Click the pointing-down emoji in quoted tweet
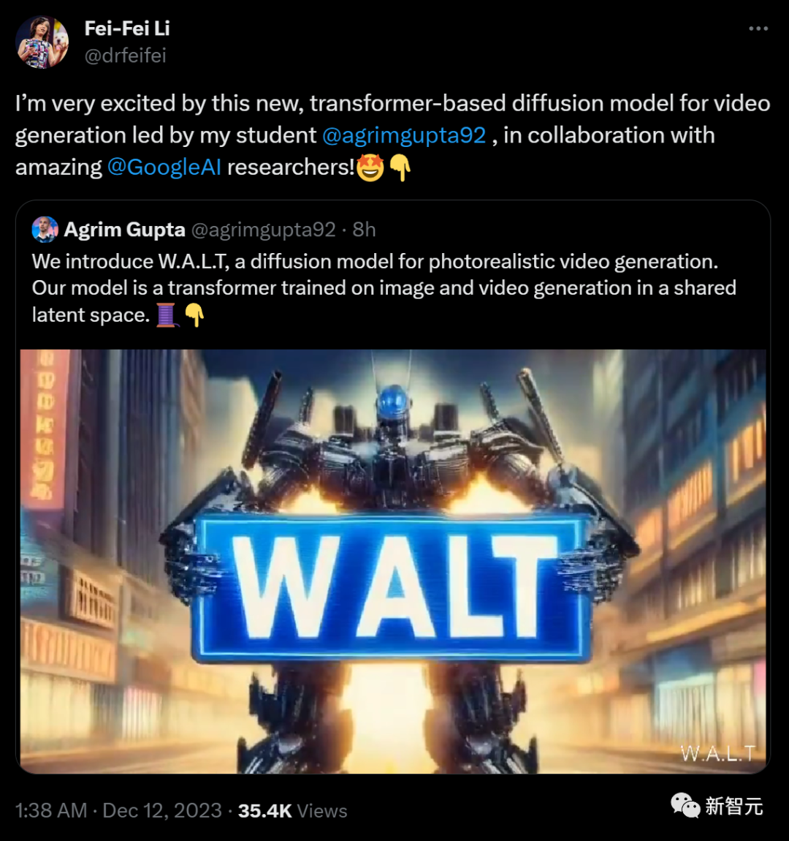 coord(194,315)
